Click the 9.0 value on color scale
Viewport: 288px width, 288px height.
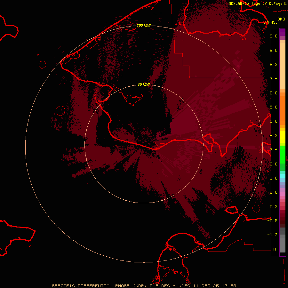(274, 50)
